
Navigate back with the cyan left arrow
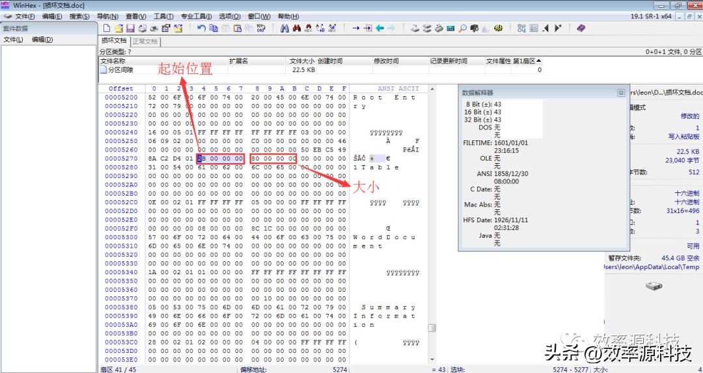pyautogui.click(x=379, y=28)
